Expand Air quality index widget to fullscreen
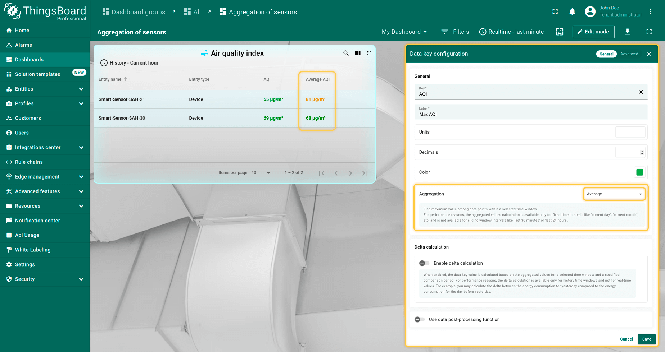 pyautogui.click(x=369, y=53)
